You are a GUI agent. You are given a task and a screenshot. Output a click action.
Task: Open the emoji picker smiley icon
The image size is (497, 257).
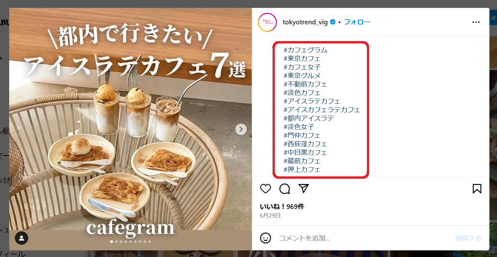pyautogui.click(x=266, y=238)
